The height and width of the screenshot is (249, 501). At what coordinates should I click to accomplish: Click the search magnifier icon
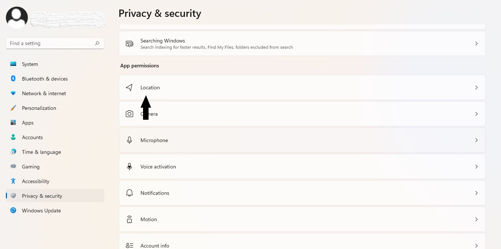tap(97, 43)
